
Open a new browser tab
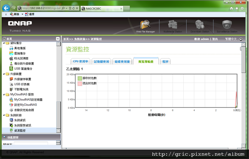127,9
